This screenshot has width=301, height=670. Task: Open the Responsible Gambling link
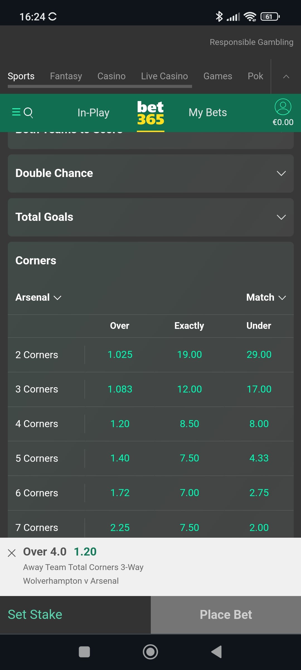pyautogui.click(x=251, y=42)
